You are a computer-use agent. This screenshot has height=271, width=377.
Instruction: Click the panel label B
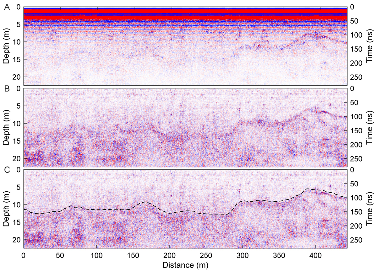pyautogui.click(x=7, y=89)
